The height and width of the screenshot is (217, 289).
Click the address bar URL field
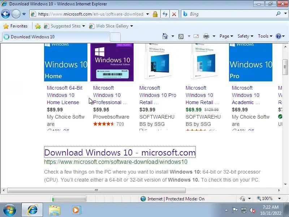(90, 14)
